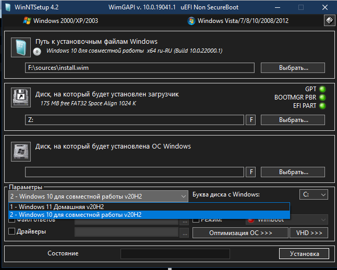The width and height of the screenshot is (337, 270).
Task: Click the BOOTMGR PBR green status indicator
Action: [x=322, y=97]
